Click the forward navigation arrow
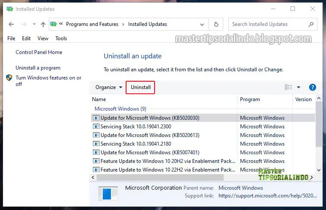The height and width of the screenshot is (210, 326). click(24, 24)
